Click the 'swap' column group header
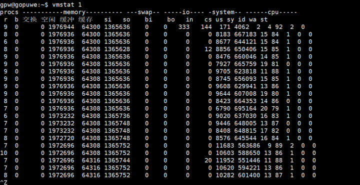 [145, 12]
